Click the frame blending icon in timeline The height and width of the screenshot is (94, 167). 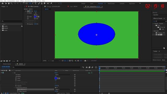click(x=90, y=67)
